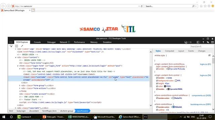This screenshot has width=215, height=120.
Task: Click the #666 color swatch
Action: click(165, 86)
